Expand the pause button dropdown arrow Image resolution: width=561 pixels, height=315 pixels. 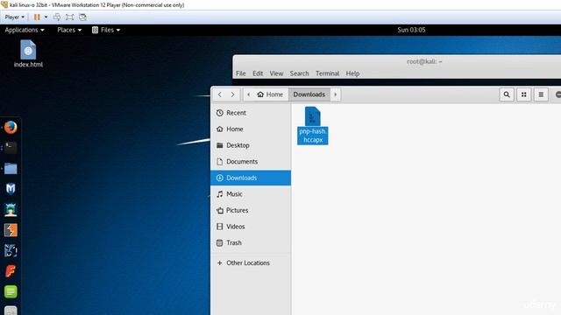[x=46, y=17]
